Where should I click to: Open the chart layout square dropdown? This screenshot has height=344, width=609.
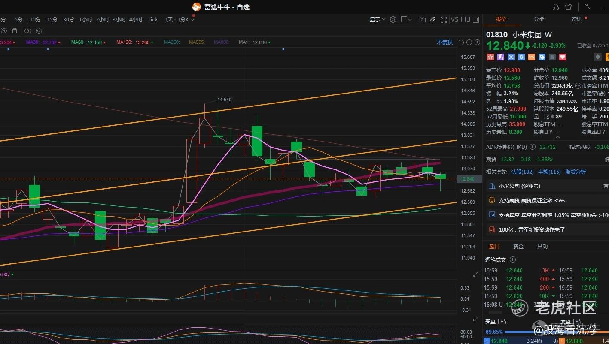[406, 19]
